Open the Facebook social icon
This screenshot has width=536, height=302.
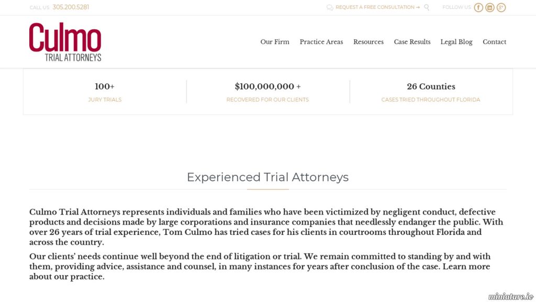(x=478, y=7)
